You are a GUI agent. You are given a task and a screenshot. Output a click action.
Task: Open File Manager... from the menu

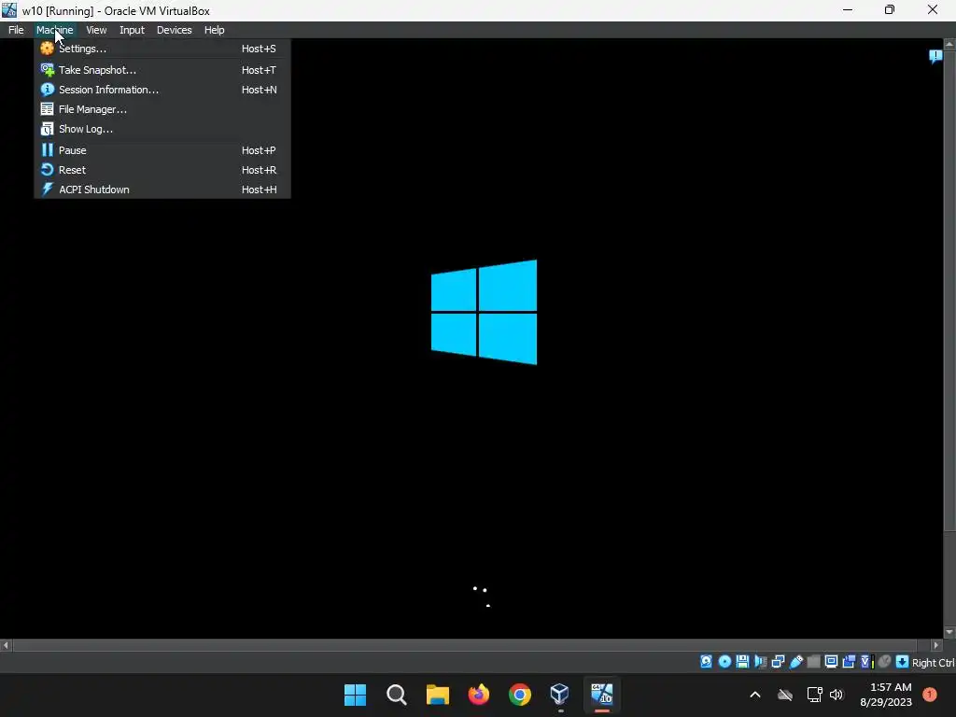click(x=162, y=109)
